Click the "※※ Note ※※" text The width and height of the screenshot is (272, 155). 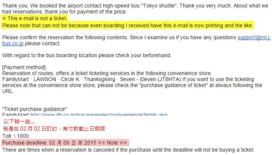(x=112, y=143)
